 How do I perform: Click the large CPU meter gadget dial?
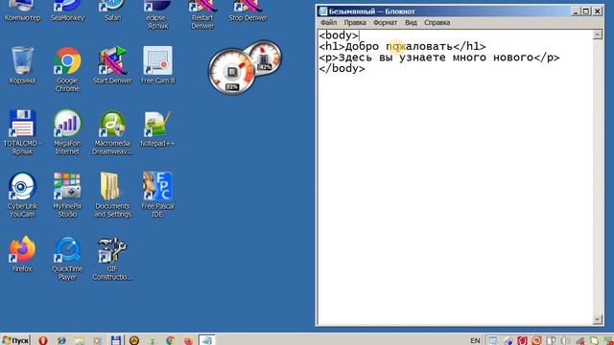232,72
